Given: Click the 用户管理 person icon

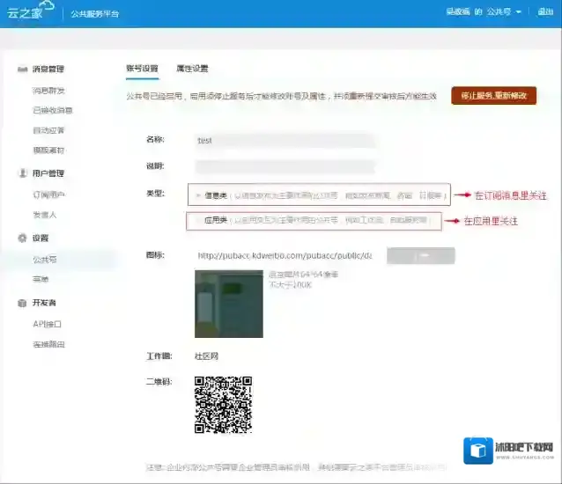Looking at the screenshot, I should coord(23,173).
